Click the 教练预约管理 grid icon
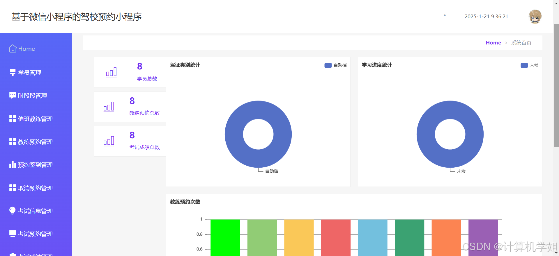 pos(13,142)
